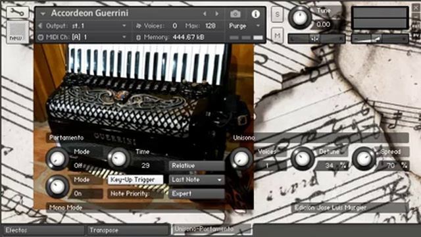Switch to the Unisono-Portamento tab
The width and height of the screenshot is (421, 237).
click(212, 229)
